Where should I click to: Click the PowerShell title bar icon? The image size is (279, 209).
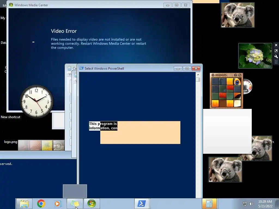click(x=81, y=68)
